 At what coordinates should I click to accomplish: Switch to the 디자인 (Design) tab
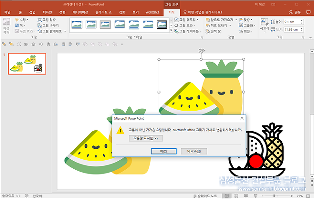47,12
